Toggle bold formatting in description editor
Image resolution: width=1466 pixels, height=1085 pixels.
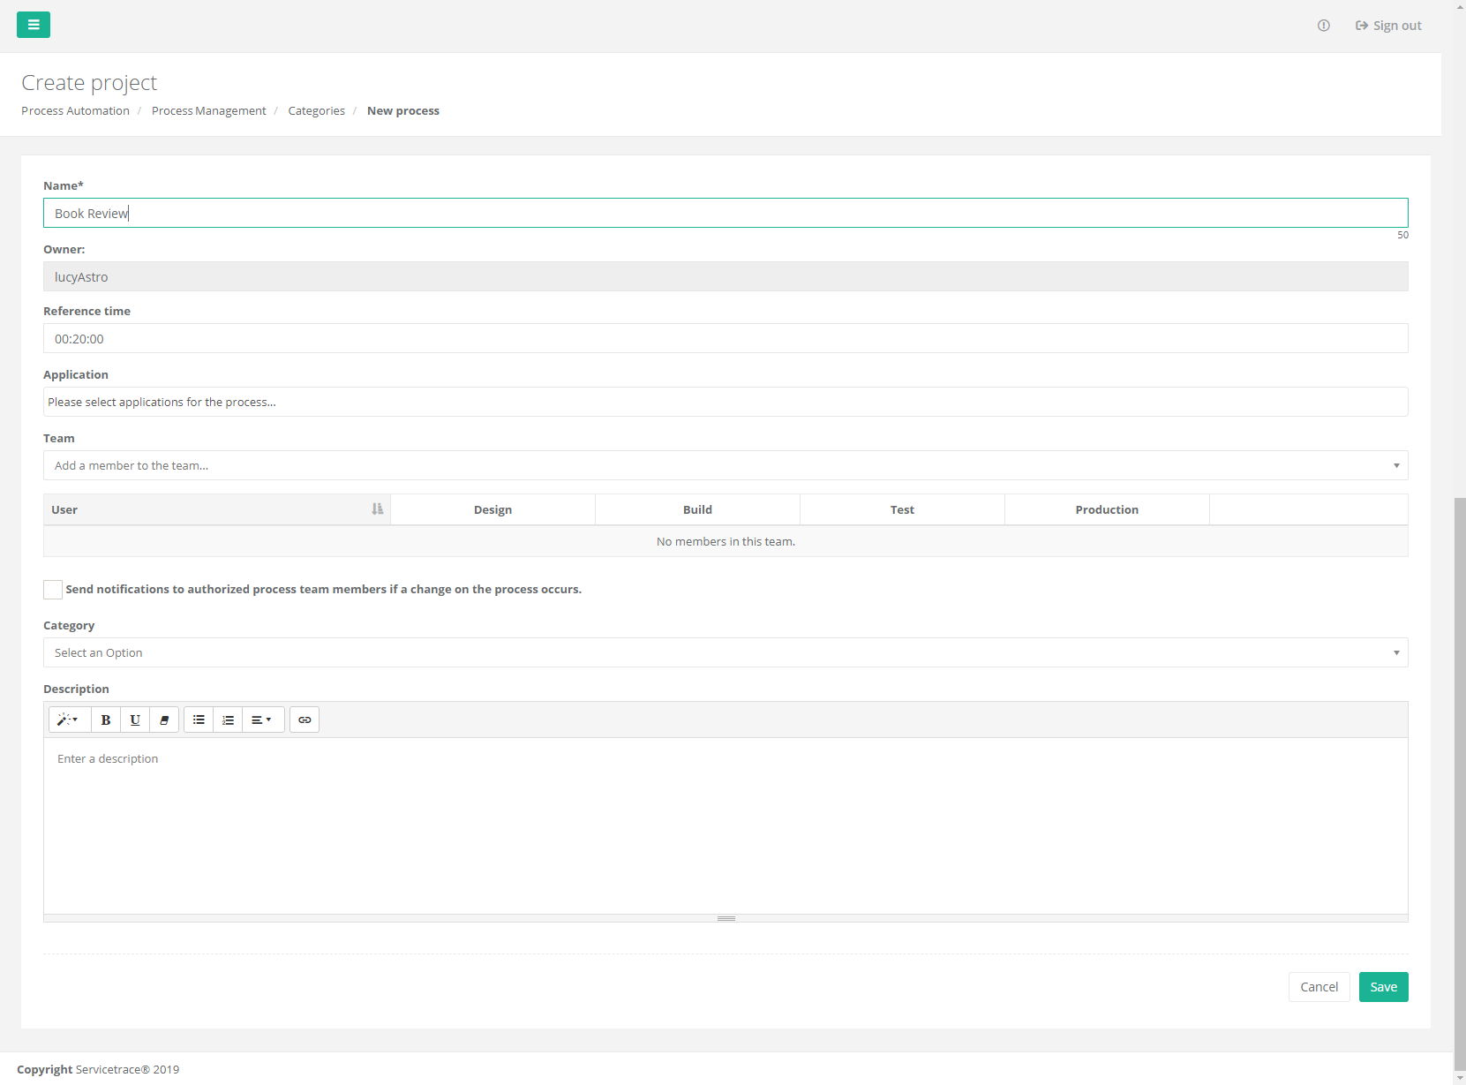pyautogui.click(x=106, y=720)
